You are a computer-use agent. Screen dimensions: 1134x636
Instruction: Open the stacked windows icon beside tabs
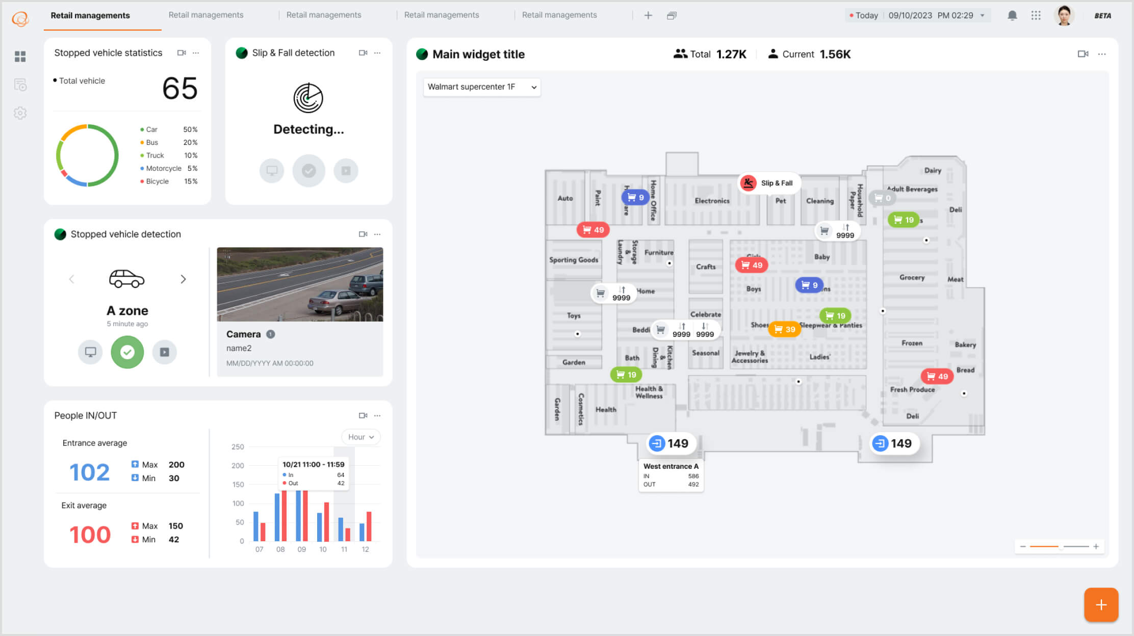(672, 15)
